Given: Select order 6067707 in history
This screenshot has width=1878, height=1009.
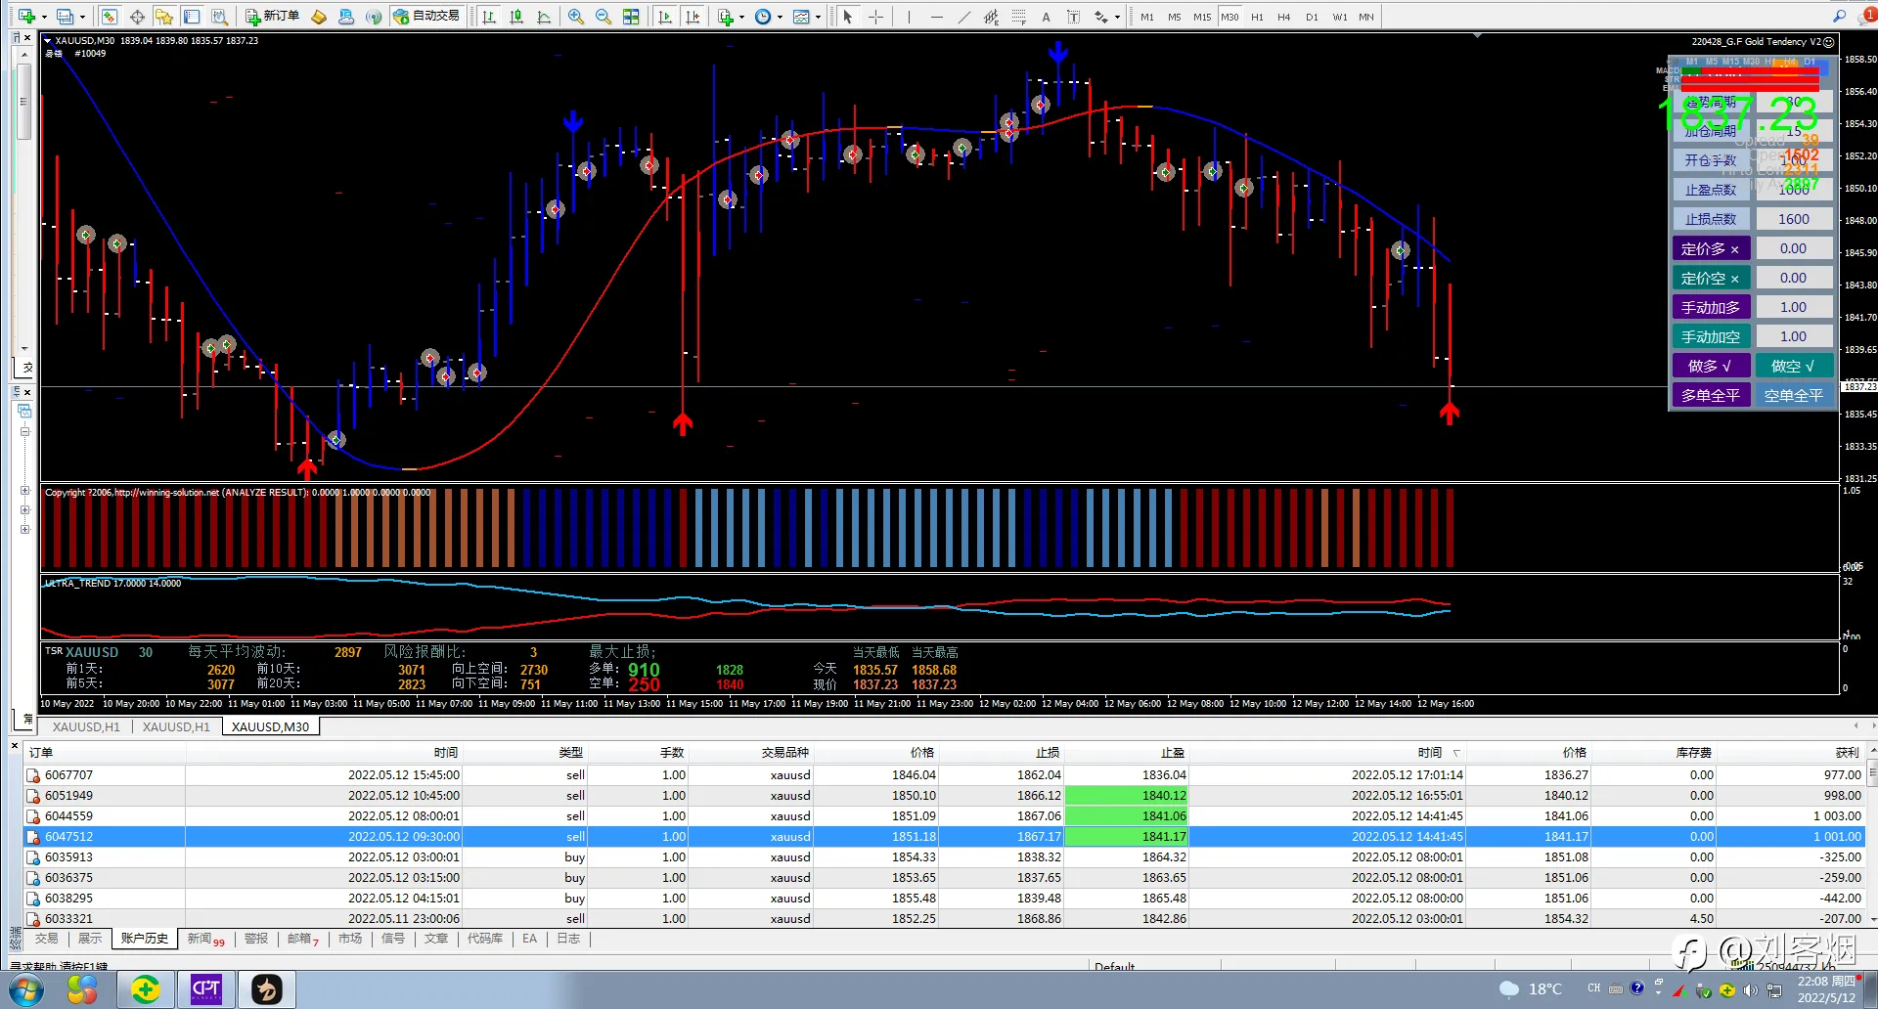Looking at the screenshot, I should (x=945, y=775).
